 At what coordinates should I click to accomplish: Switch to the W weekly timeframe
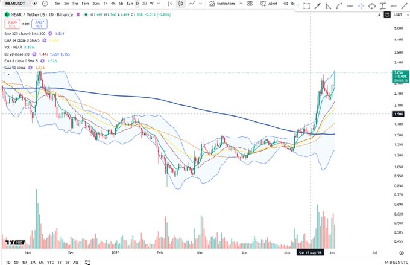(x=152, y=4)
